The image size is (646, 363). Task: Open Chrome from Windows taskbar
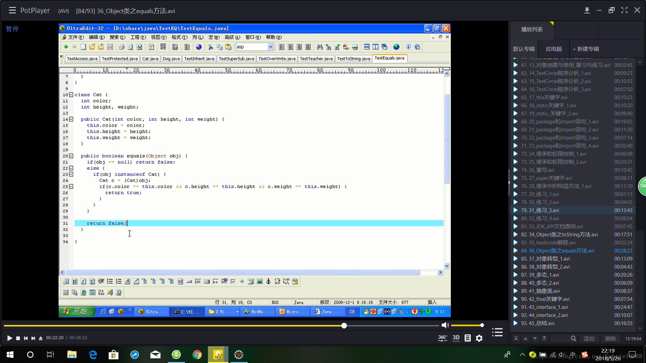[197, 355]
